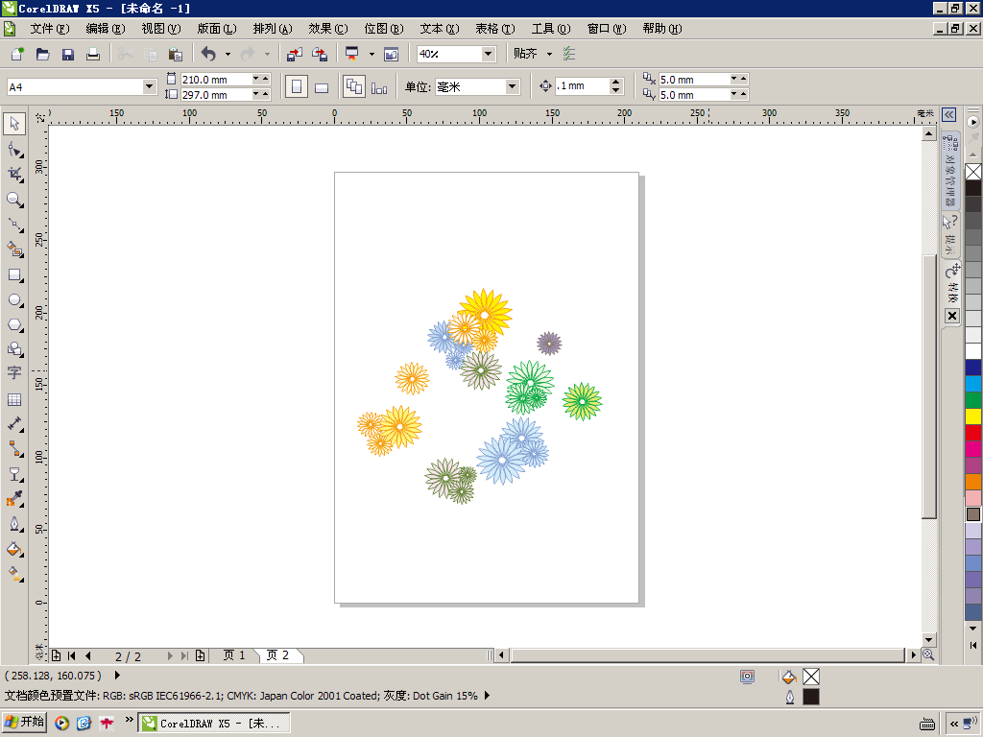Toggle the Object Manager docker tab
Image resolution: width=983 pixels, height=737 pixels.
tap(950, 171)
